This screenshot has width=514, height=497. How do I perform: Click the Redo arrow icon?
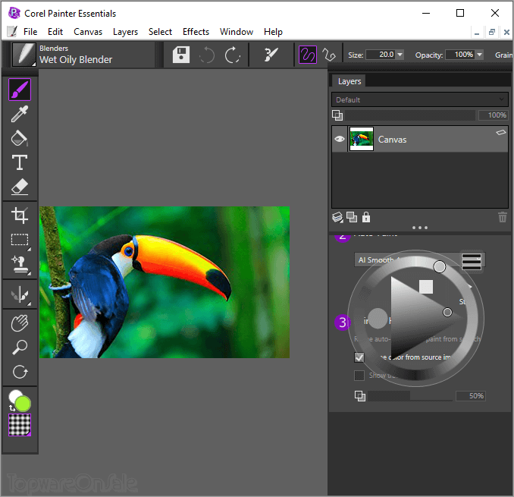(x=233, y=55)
